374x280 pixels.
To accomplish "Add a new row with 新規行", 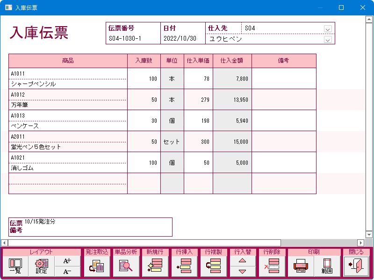I will click(x=155, y=266).
